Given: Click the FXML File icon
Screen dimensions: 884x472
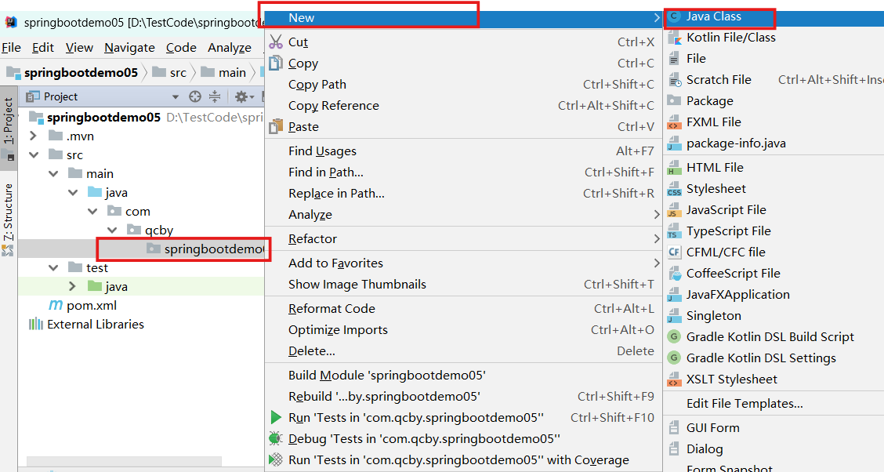Looking at the screenshot, I should pos(674,122).
